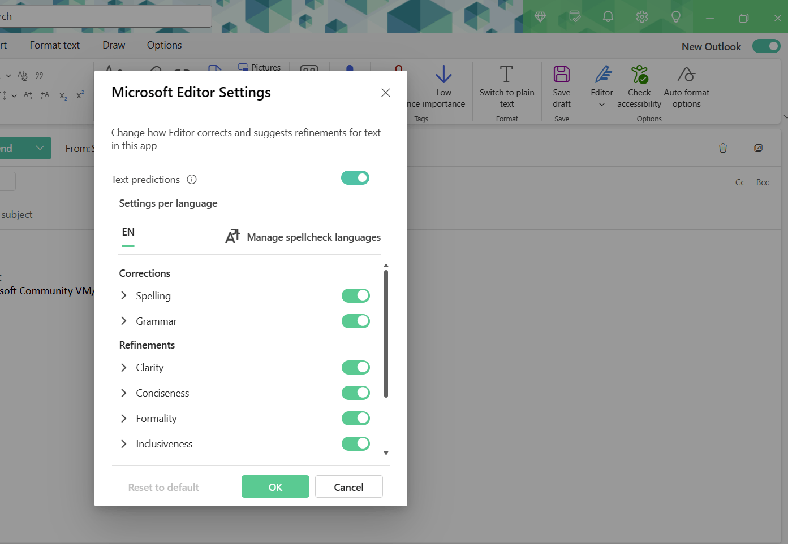
Task: Click the quote icon in ribbon
Action: click(40, 75)
